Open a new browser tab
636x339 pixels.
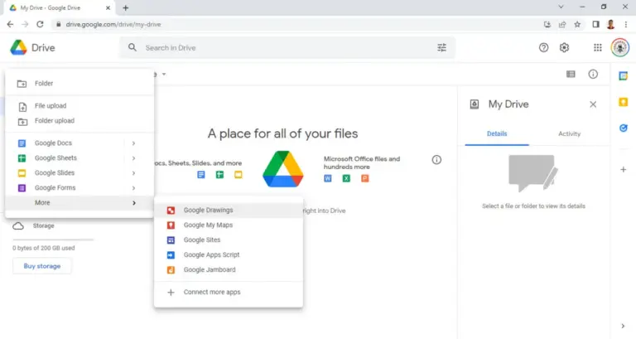coord(125,7)
